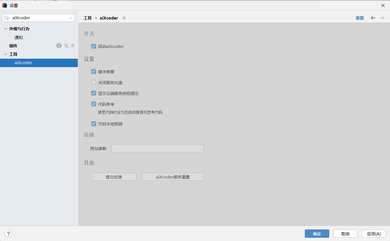This screenshot has width=390, height=241.
Task: Confirm settings with 确定 button
Action: (x=317, y=234)
